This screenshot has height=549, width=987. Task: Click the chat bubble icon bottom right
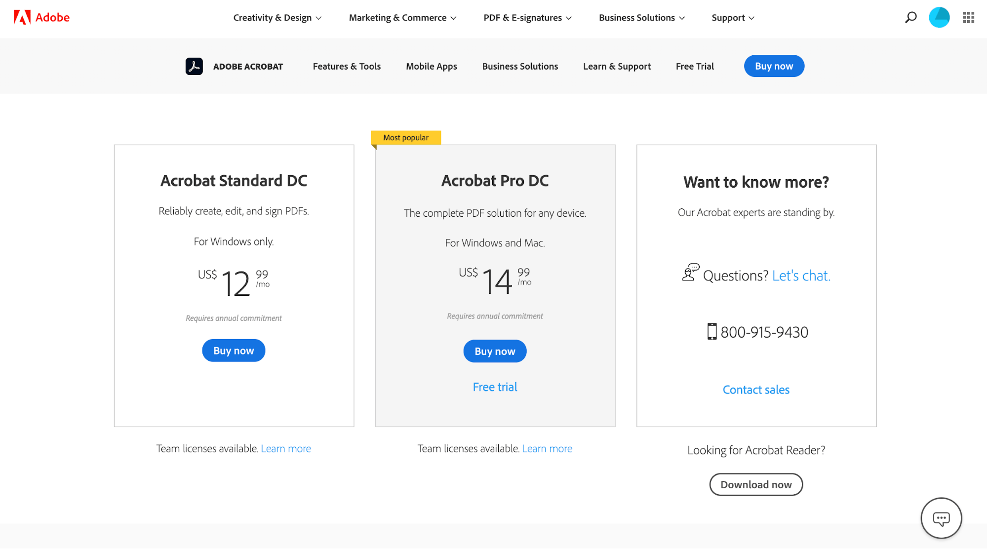942,518
